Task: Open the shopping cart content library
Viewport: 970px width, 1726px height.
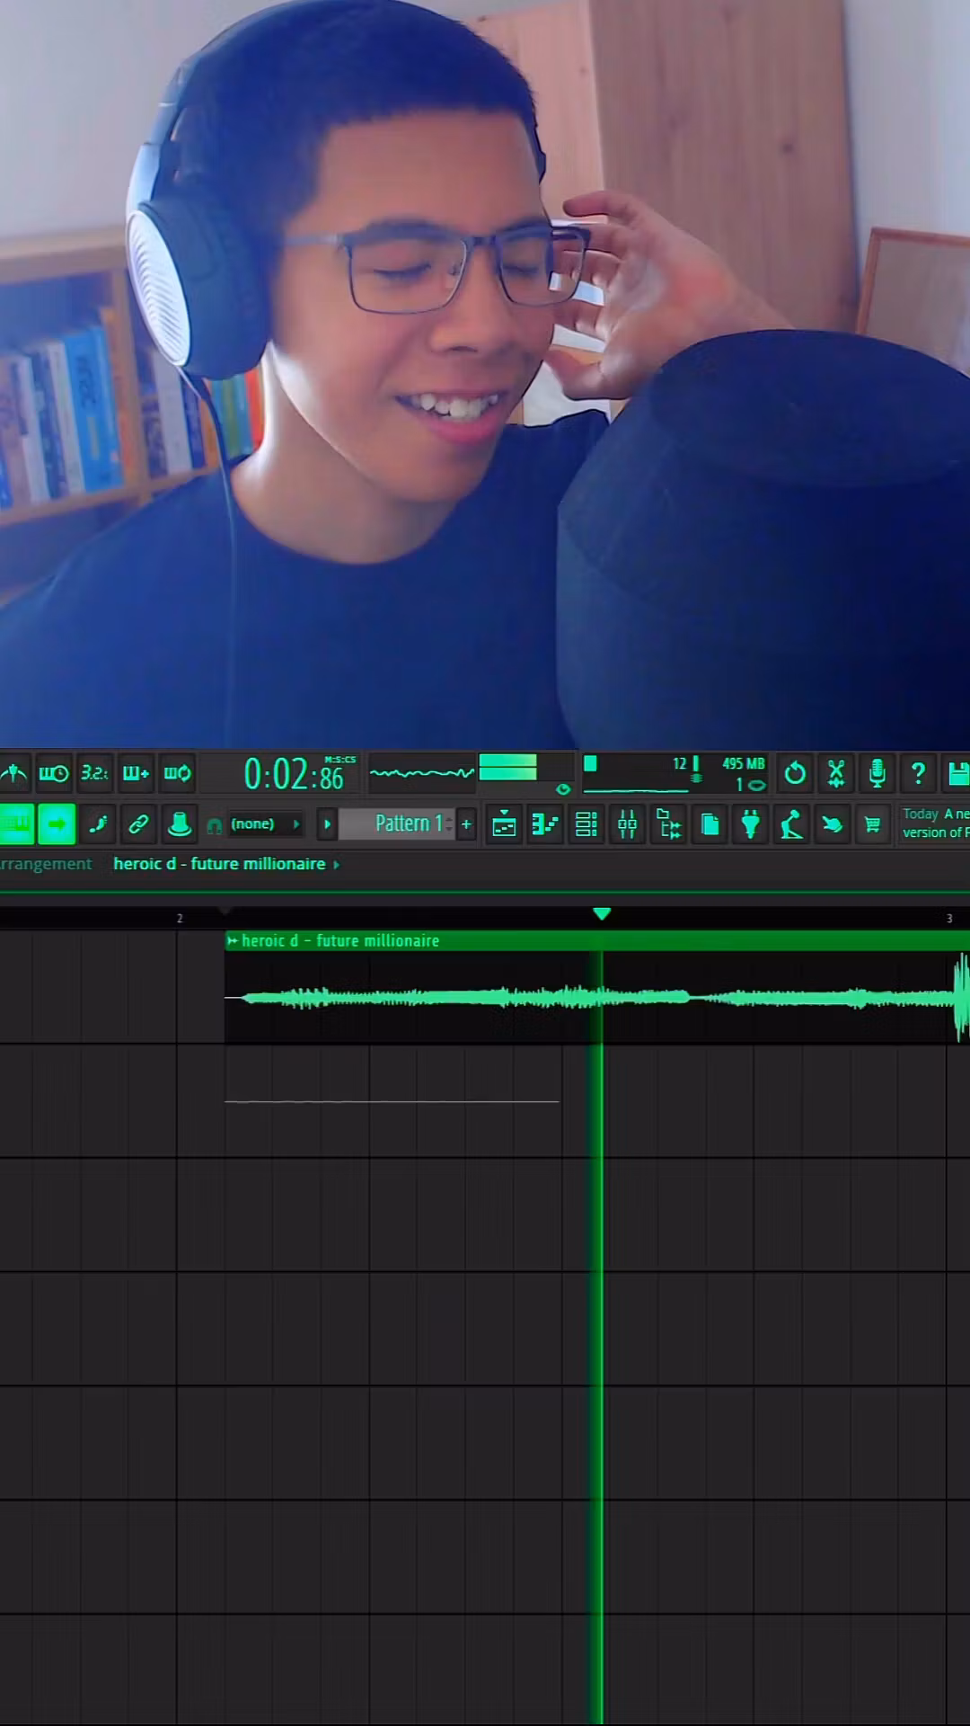Action: pos(873,824)
